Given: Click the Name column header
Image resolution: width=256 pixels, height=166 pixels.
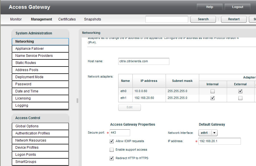Looking at the screenshot, I should [x=125, y=81].
